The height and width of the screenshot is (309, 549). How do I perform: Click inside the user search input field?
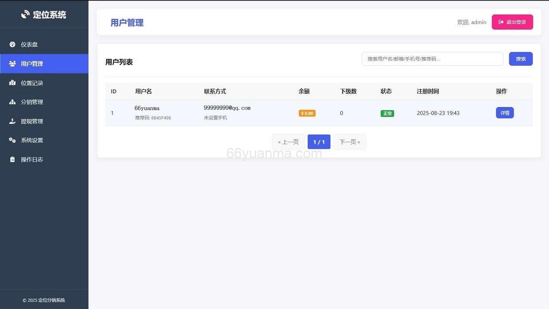point(432,59)
